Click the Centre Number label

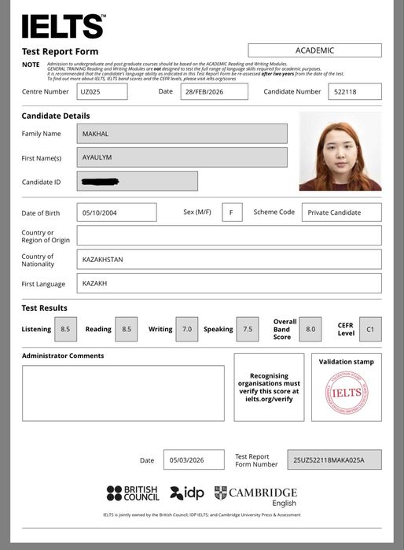tap(46, 91)
